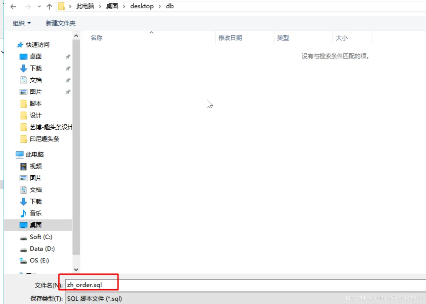Go up one folder level
Image resolution: width=426 pixels, height=304 pixels.
click(49, 7)
